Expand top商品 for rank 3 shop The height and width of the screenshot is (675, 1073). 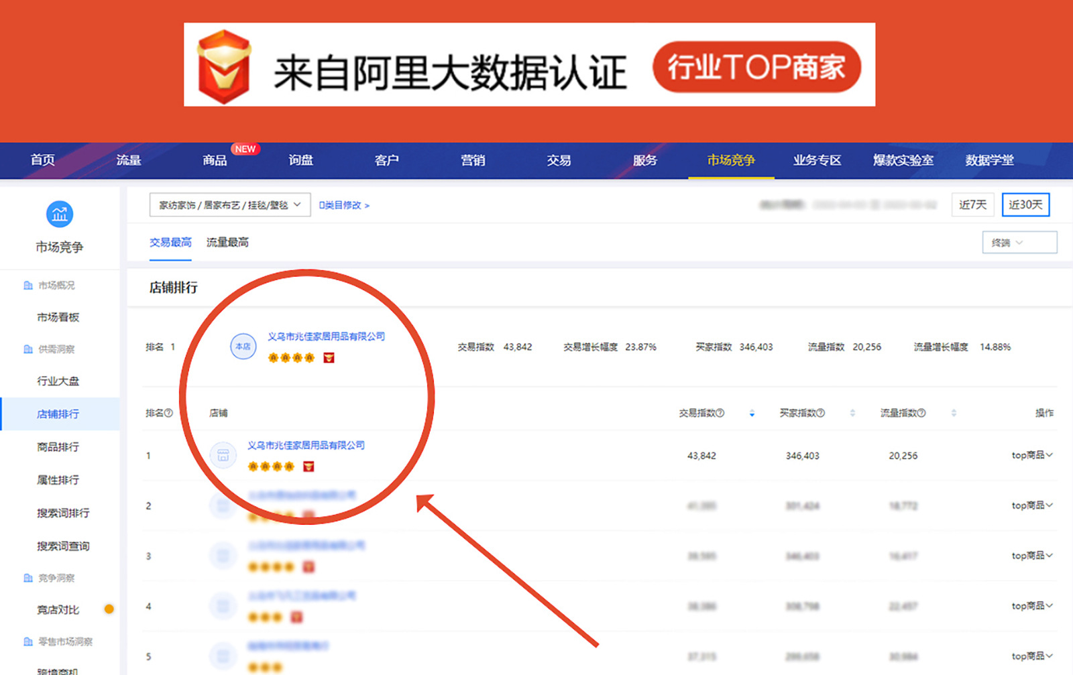click(x=1032, y=556)
